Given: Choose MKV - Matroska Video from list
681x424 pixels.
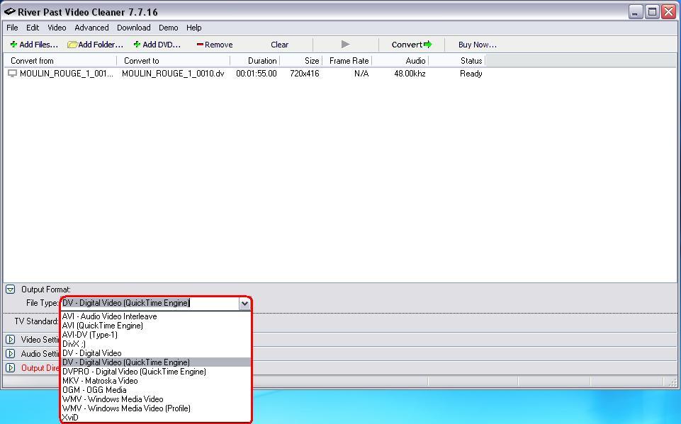Looking at the screenshot, I should click(100, 381).
